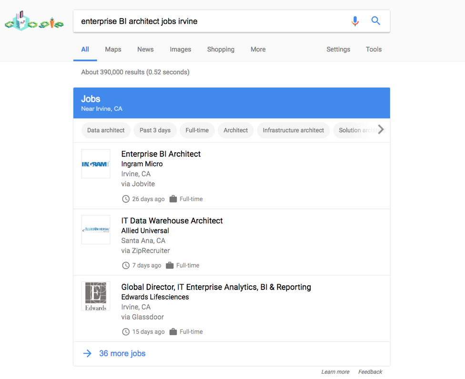
Task: View the 36 more jobs link
Action: coord(122,353)
